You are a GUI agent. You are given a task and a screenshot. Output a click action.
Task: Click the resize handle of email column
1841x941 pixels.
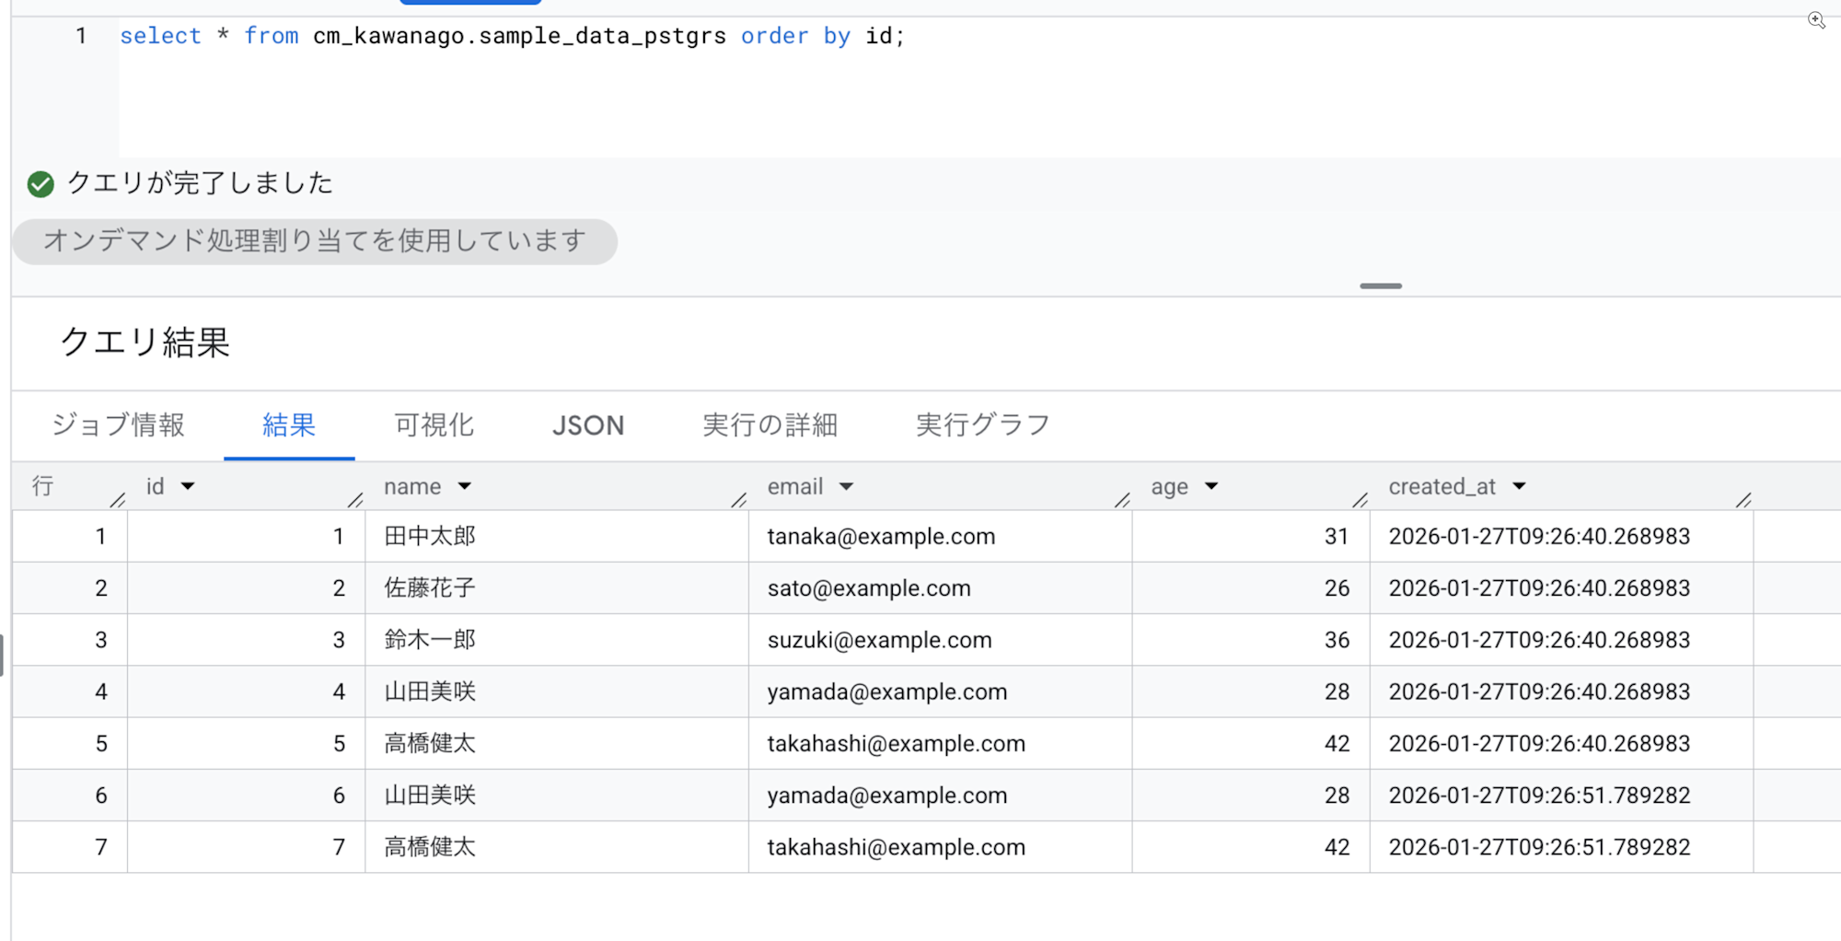coord(1122,500)
